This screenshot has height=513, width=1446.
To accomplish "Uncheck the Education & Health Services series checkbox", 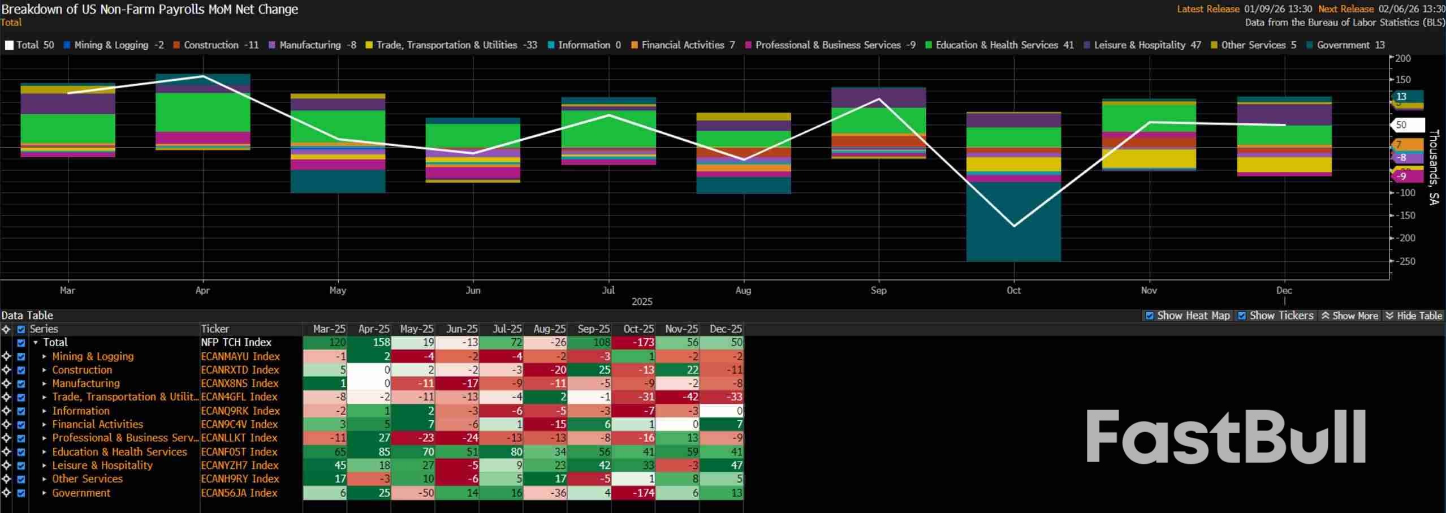I will point(21,452).
